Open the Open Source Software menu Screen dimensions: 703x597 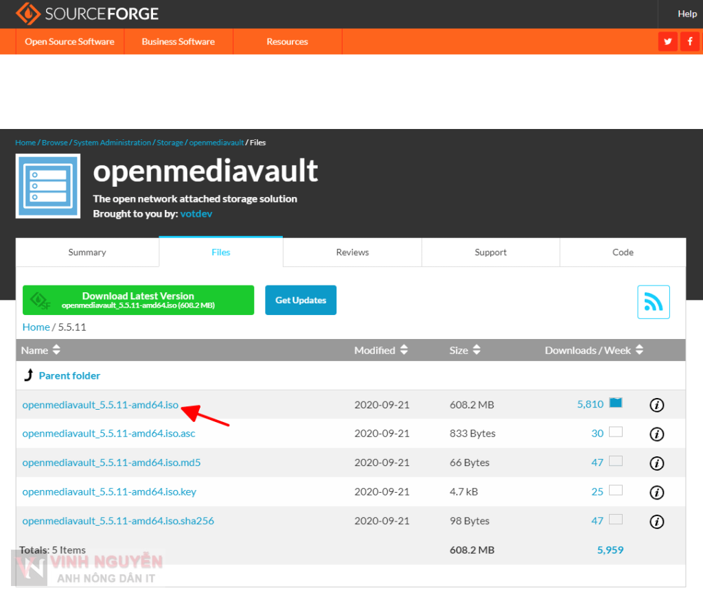pyautogui.click(x=69, y=42)
